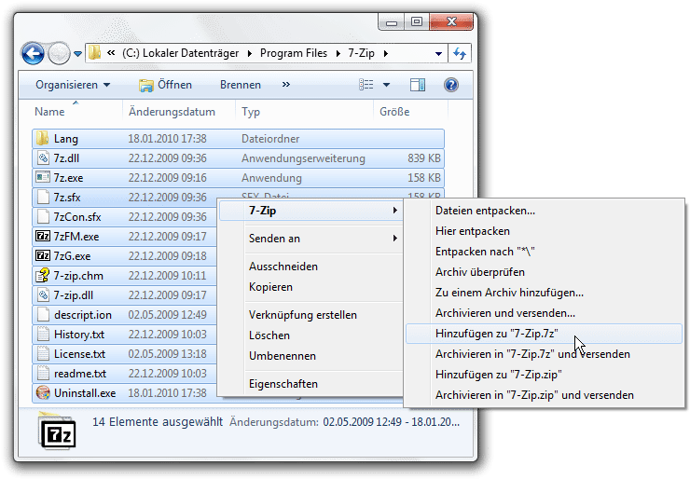Screen dimensions: 690x479
Task: Click the Öffnen toolbar button
Action: (x=165, y=85)
